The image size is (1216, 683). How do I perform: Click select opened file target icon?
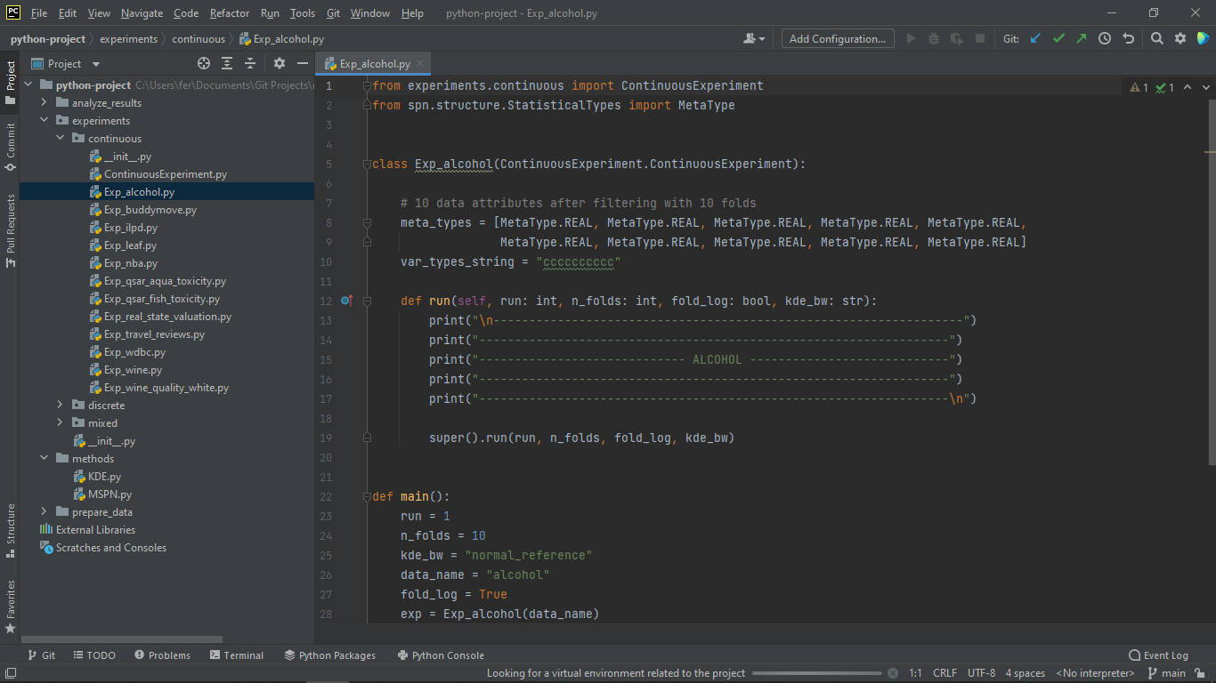tap(204, 63)
